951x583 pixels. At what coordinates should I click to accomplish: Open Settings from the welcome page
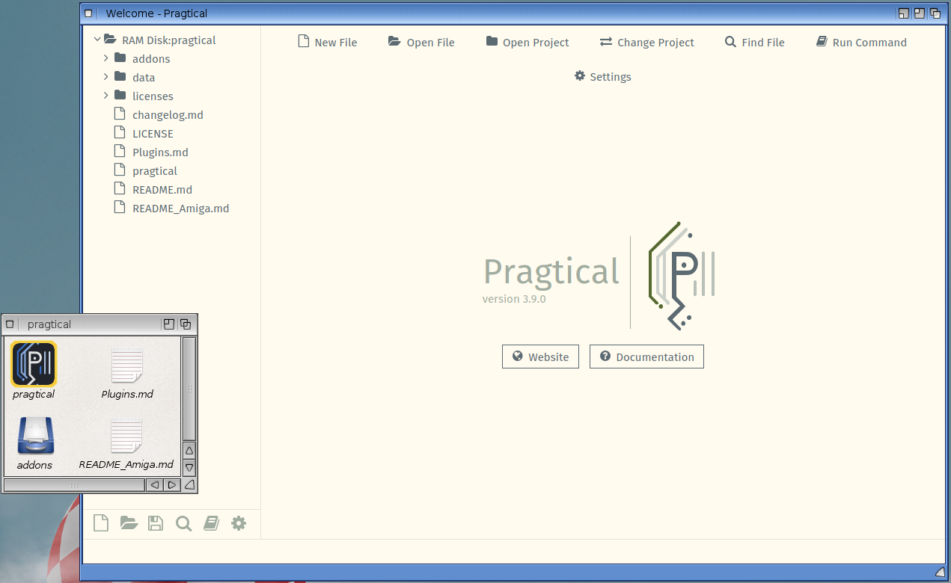point(603,76)
